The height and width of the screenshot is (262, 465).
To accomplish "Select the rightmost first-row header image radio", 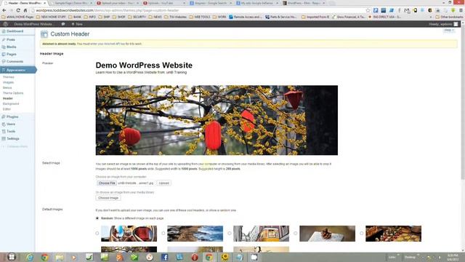I will [362, 233].
